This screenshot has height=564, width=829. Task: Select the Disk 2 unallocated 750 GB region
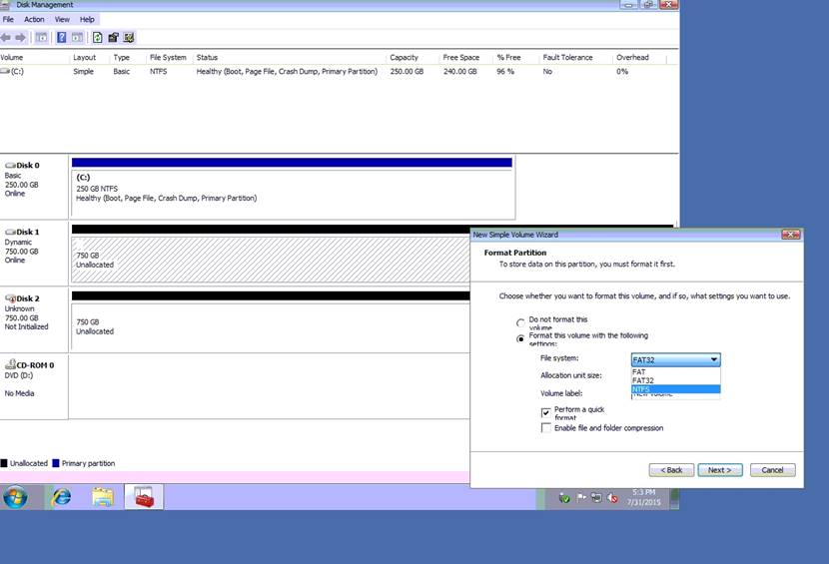[270, 325]
